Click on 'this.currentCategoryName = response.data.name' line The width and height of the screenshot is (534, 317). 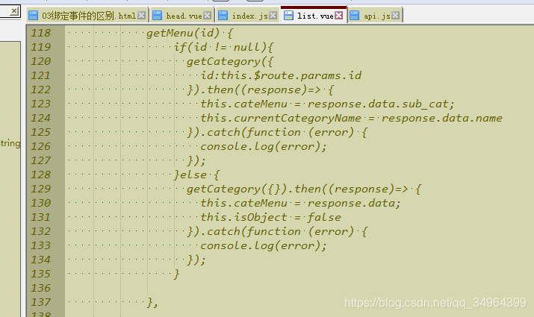[351, 118]
